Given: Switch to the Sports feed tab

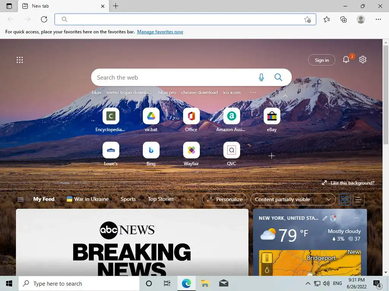Looking at the screenshot, I should click(x=128, y=199).
